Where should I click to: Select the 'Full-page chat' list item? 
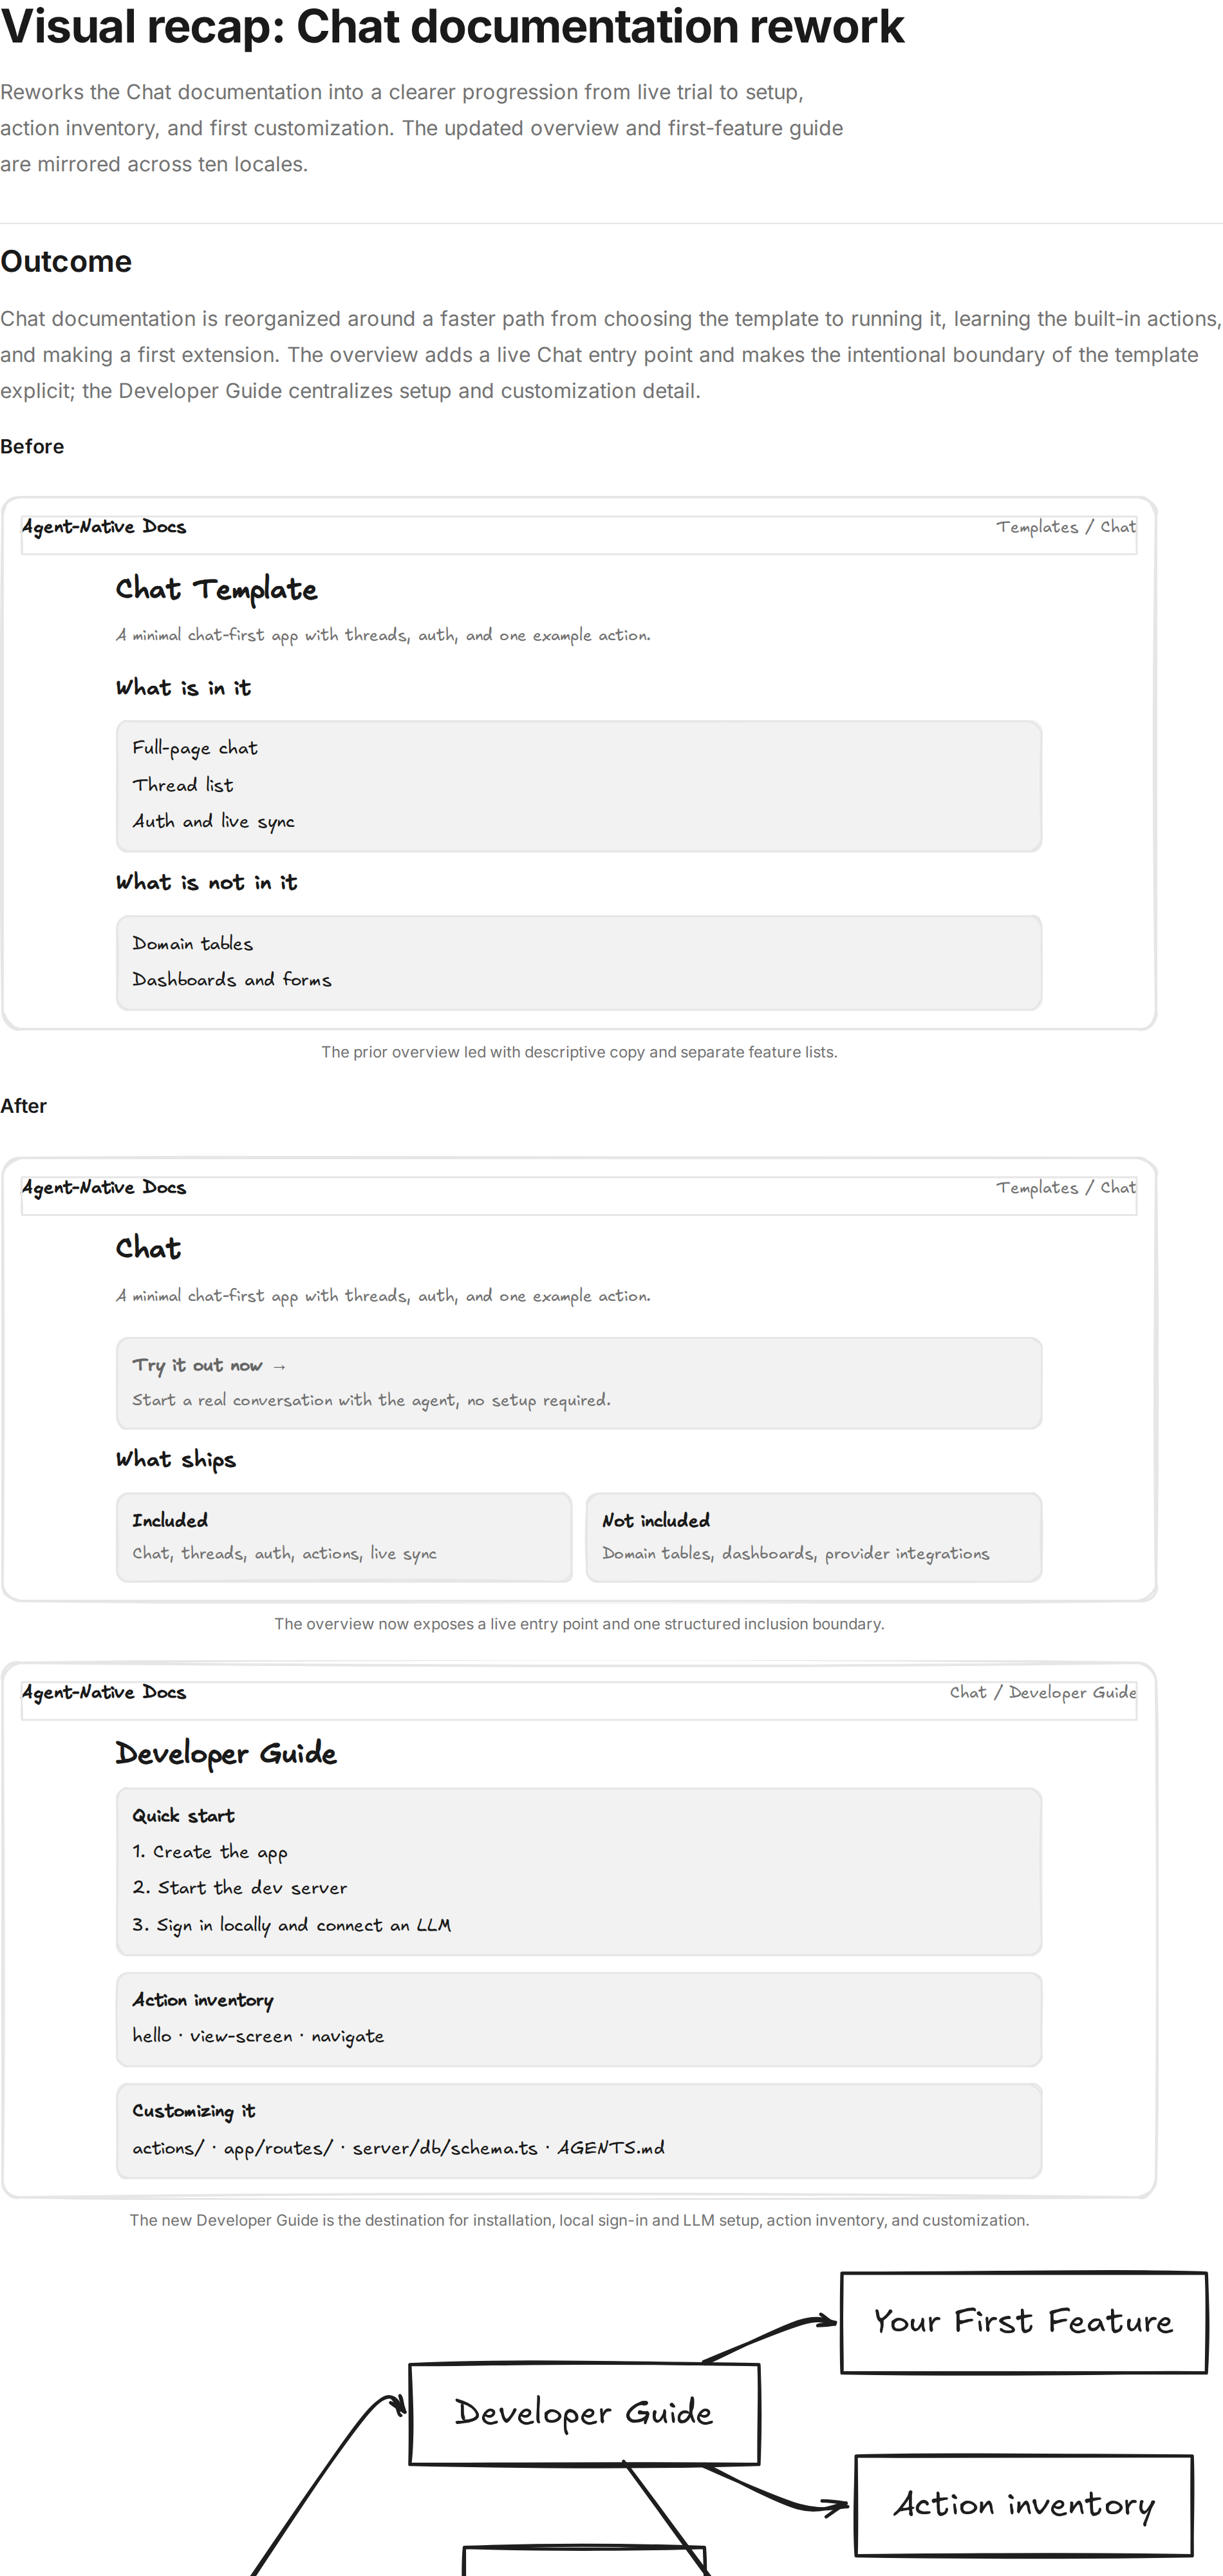[195, 748]
